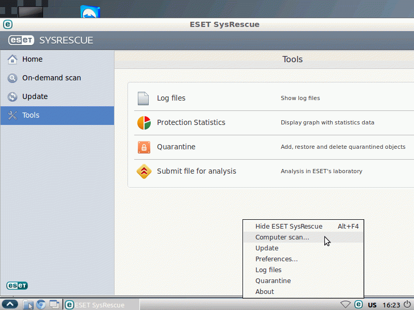Click 'Display graph with statistics data' text
This screenshot has height=310, width=414.
click(327, 122)
